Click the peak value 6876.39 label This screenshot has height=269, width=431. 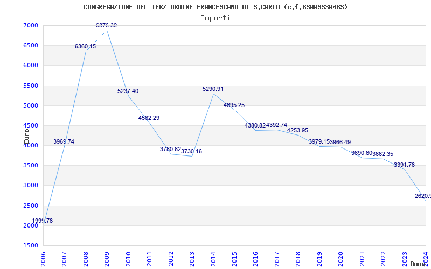[106, 25]
